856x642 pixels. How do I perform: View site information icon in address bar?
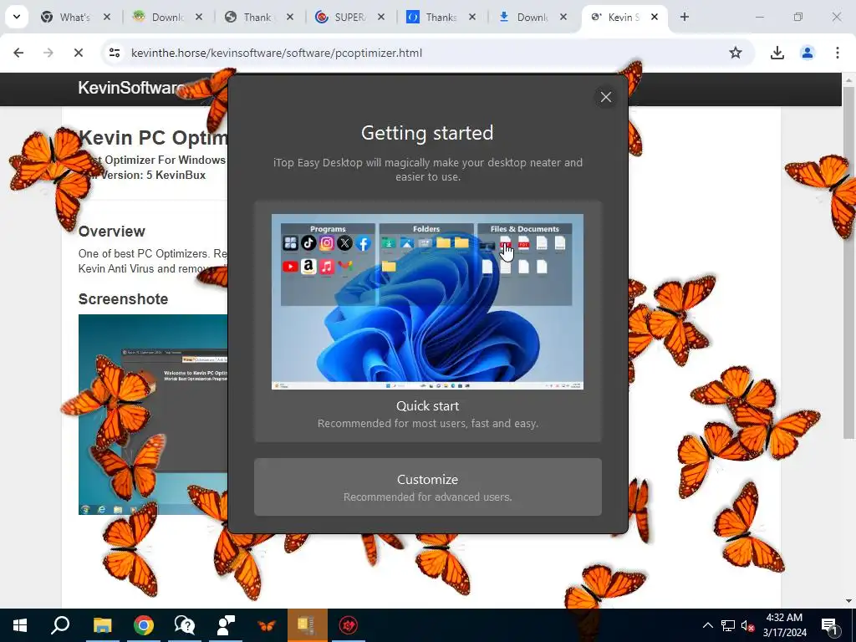[x=115, y=53]
